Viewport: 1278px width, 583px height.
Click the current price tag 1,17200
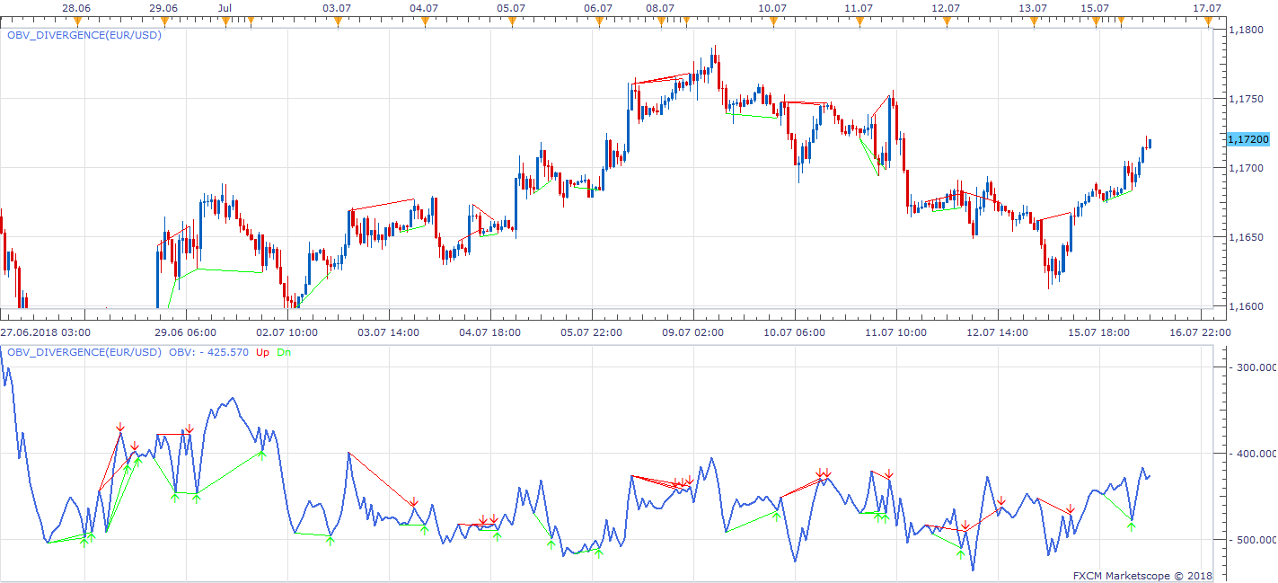(x=1249, y=139)
